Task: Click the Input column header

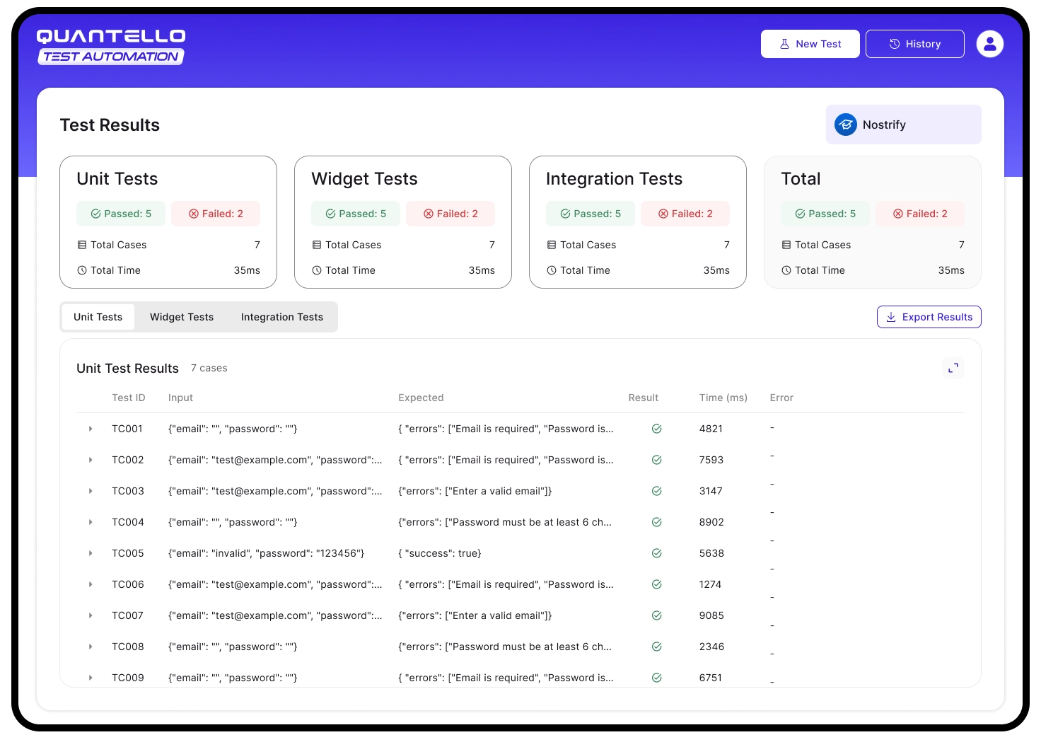Action: (x=180, y=398)
